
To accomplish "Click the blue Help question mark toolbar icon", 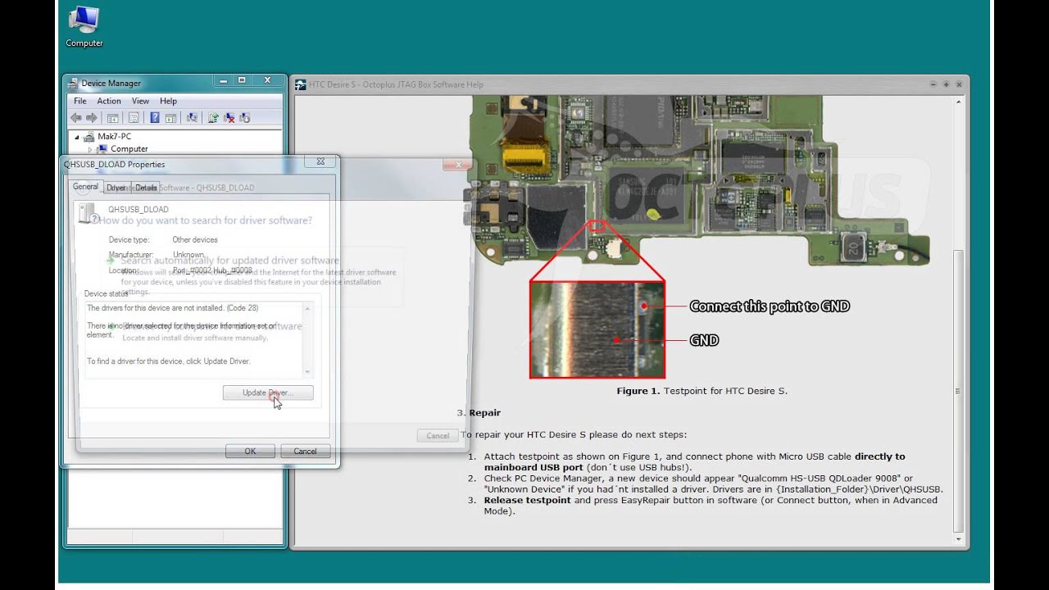I will coord(154,118).
